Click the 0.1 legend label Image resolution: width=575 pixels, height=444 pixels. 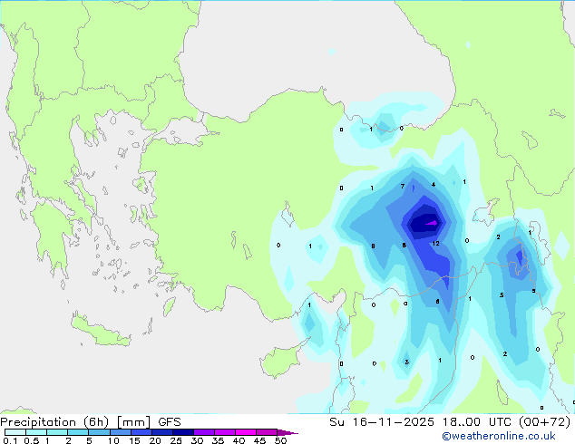[x=10, y=440]
